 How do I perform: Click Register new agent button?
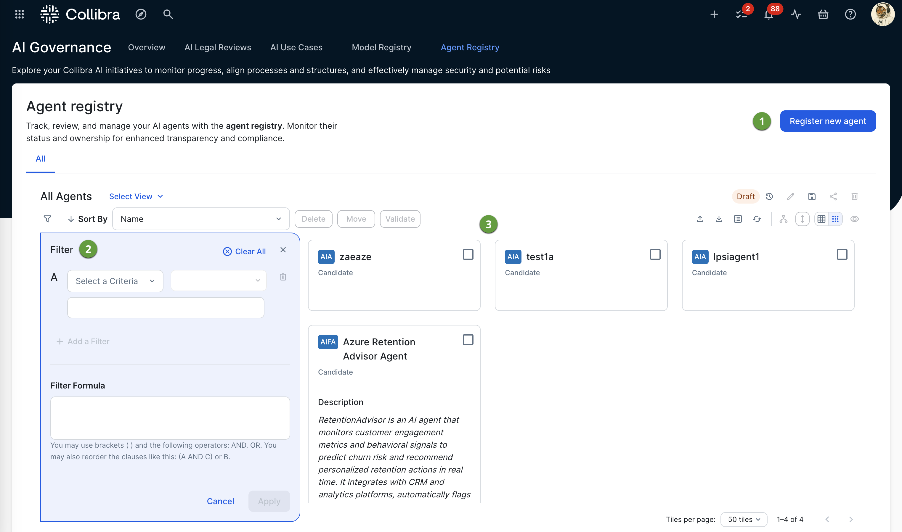828,121
